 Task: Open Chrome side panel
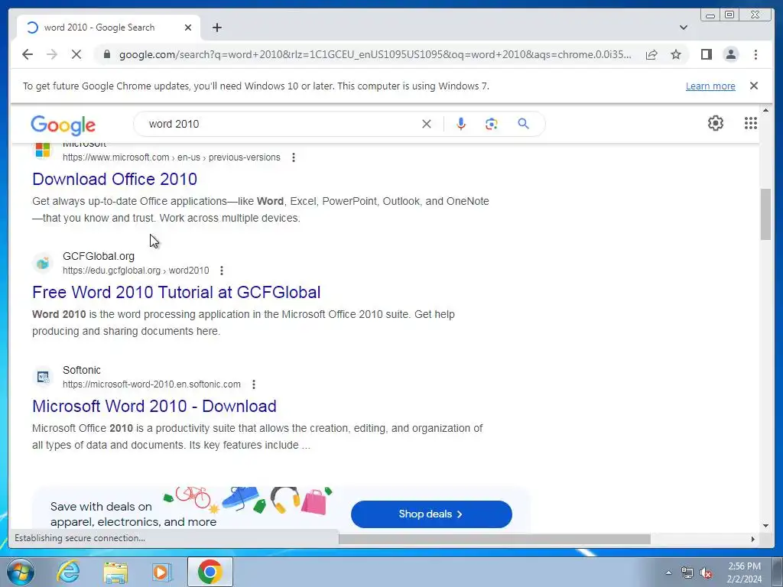[706, 54]
